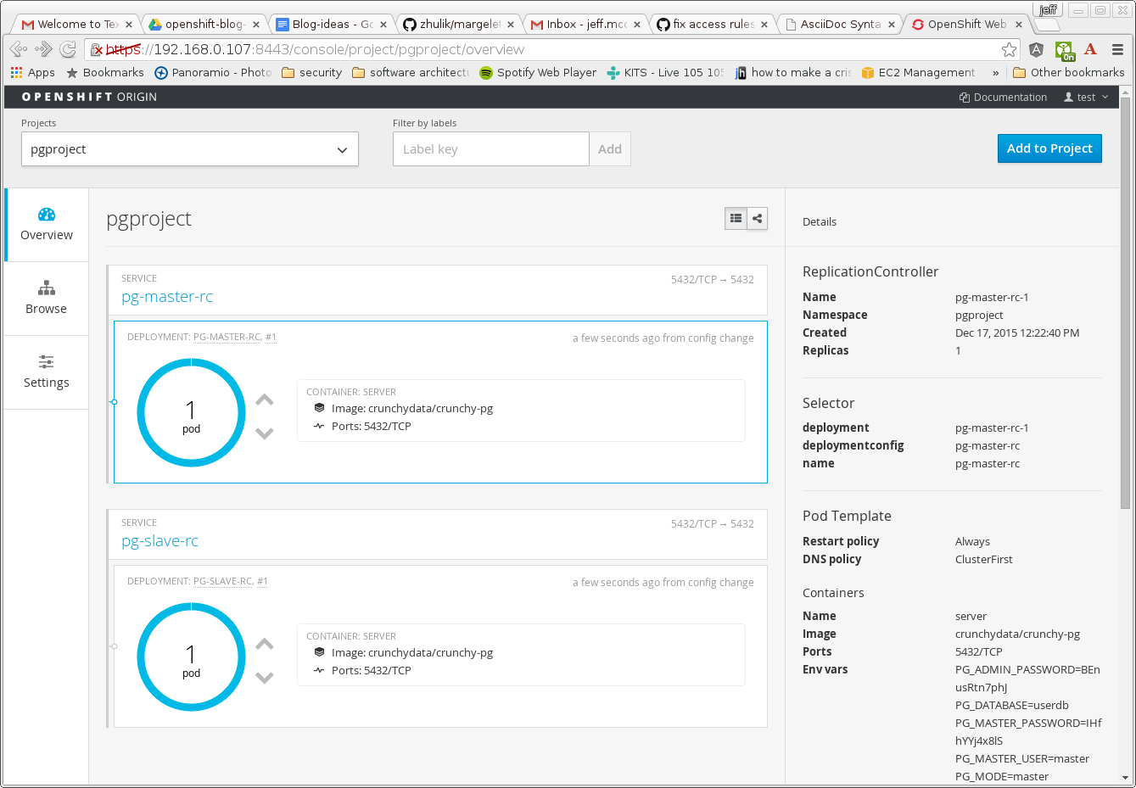The height and width of the screenshot is (788, 1136).
Task: Switch to list view of the overview
Action: [735, 218]
